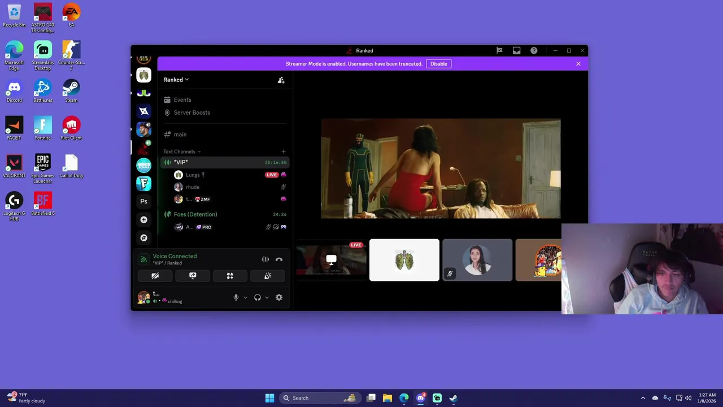The image size is (723, 407).
Task: Open the main text channel
Action: 225,135
